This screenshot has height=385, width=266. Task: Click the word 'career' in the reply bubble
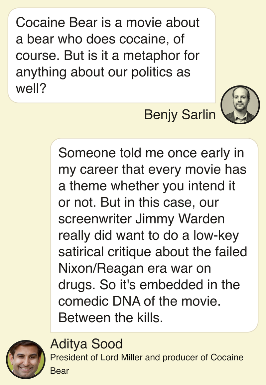click(x=99, y=170)
